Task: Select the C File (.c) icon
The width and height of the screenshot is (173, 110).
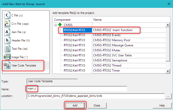Action: point(7,15)
